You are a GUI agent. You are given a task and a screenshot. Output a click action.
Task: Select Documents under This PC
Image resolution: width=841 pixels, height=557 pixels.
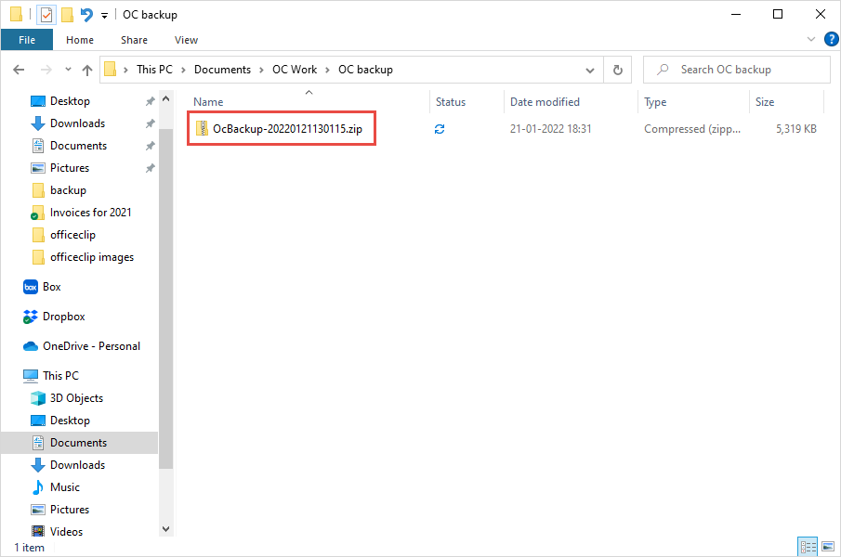pos(78,443)
